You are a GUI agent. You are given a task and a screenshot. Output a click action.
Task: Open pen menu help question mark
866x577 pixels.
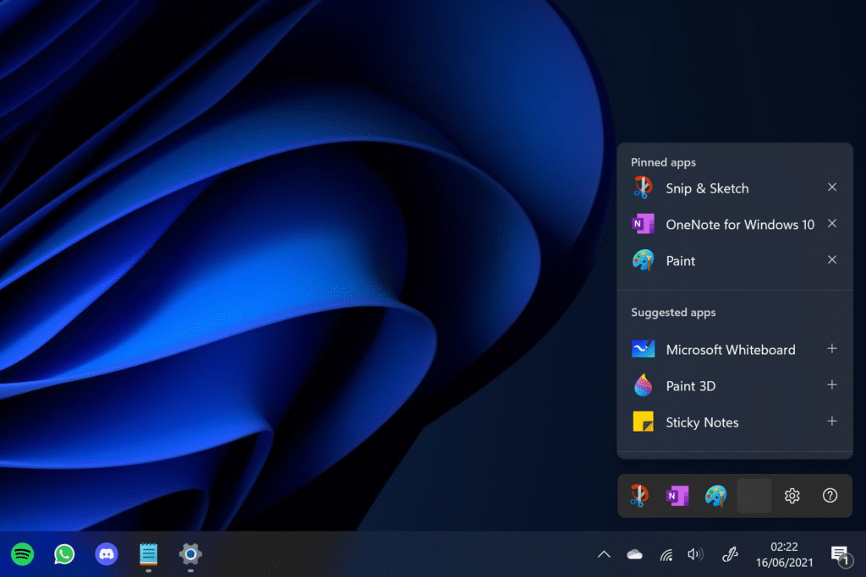pos(830,496)
